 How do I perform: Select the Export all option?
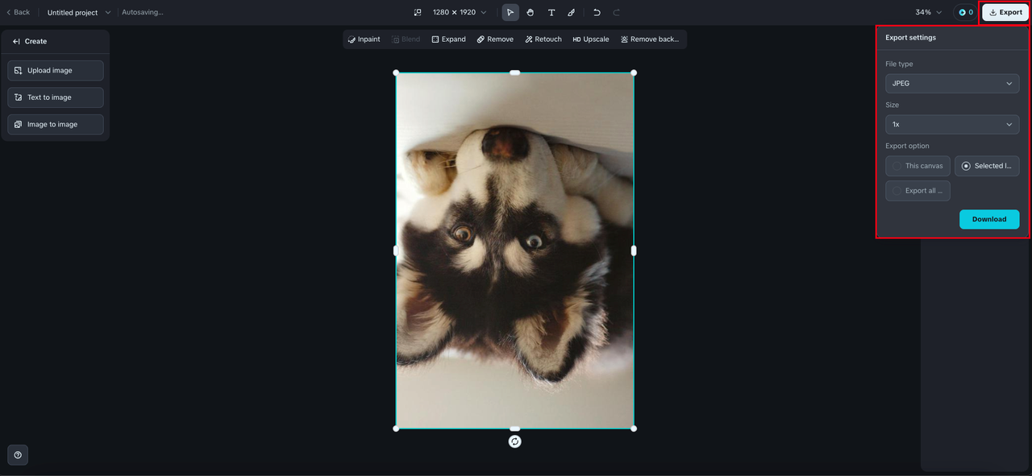click(918, 191)
